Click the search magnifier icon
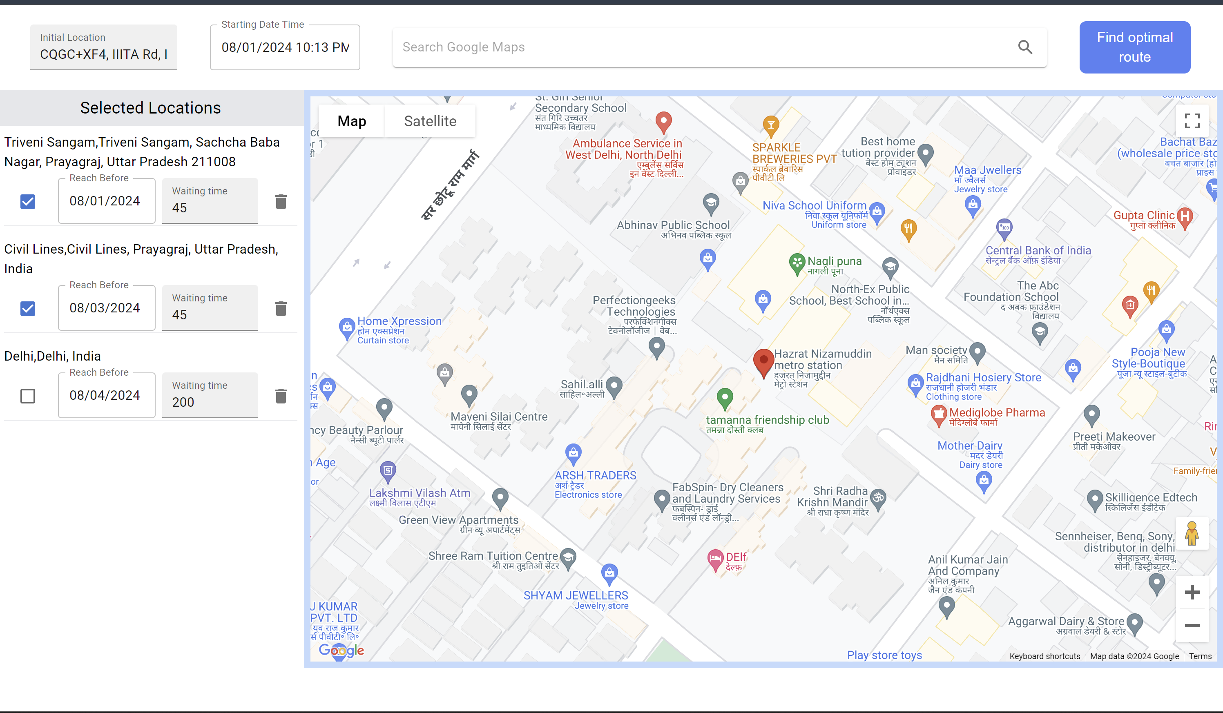The height and width of the screenshot is (713, 1223). 1024,47
